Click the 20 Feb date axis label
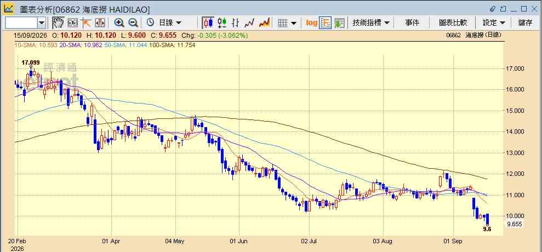Viewport: 542px width, 252px height. (18, 241)
